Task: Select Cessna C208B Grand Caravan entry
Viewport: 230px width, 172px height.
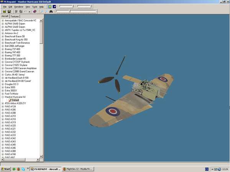Action: pyautogui.click(x=20, y=71)
